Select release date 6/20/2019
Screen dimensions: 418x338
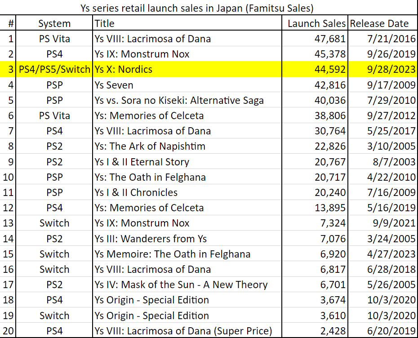pyautogui.click(x=391, y=331)
